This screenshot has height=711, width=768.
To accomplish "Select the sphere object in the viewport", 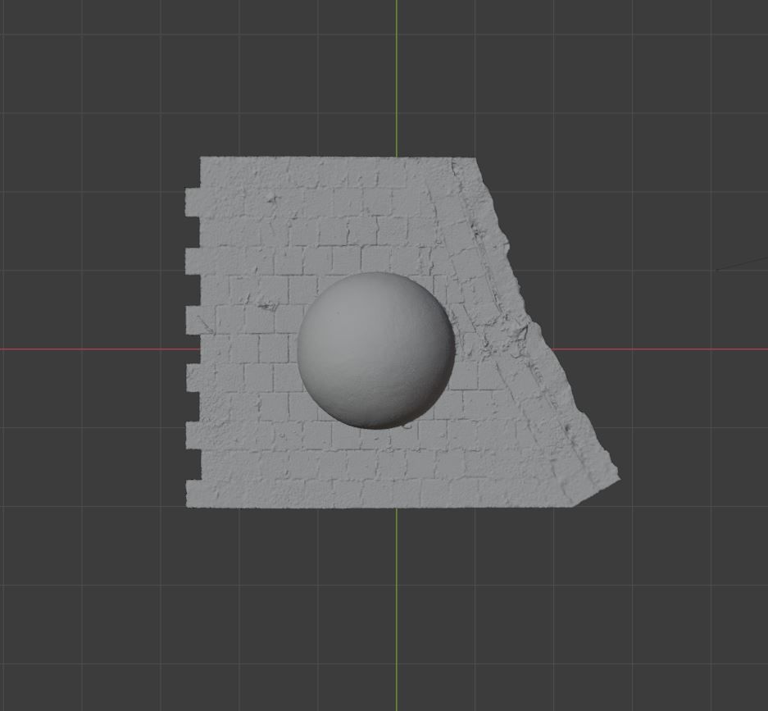I will pos(376,350).
